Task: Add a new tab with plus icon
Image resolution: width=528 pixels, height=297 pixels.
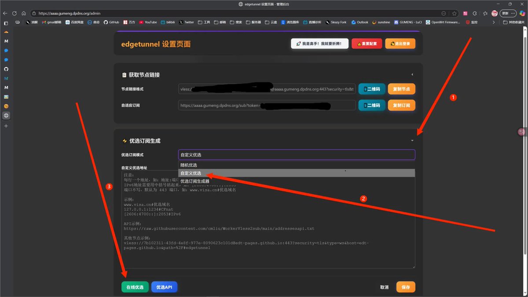Action: [6, 126]
